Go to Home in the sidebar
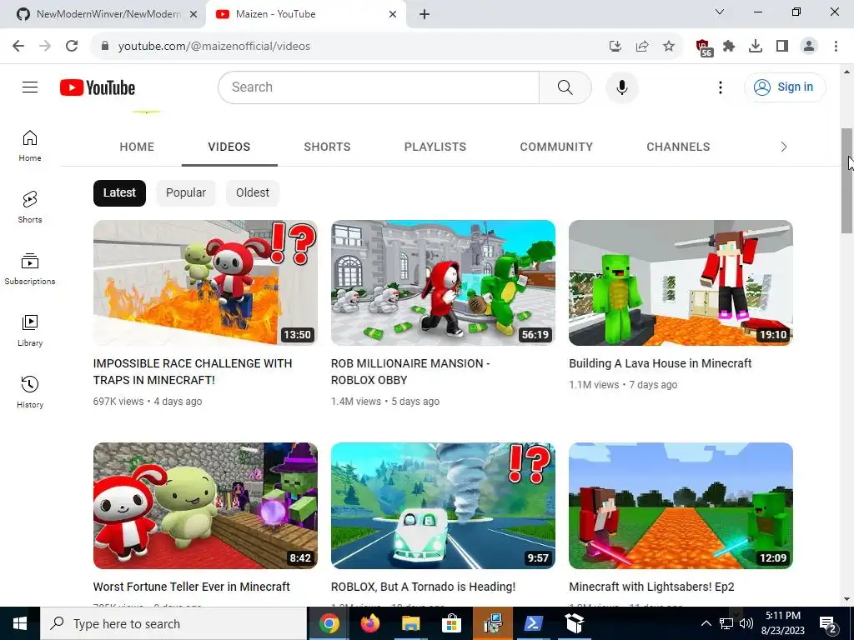The image size is (854, 640). coord(30,146)
